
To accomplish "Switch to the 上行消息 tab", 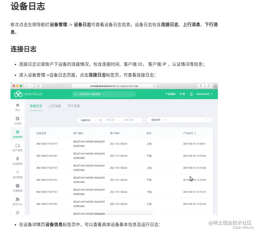I will pos(54,106).
